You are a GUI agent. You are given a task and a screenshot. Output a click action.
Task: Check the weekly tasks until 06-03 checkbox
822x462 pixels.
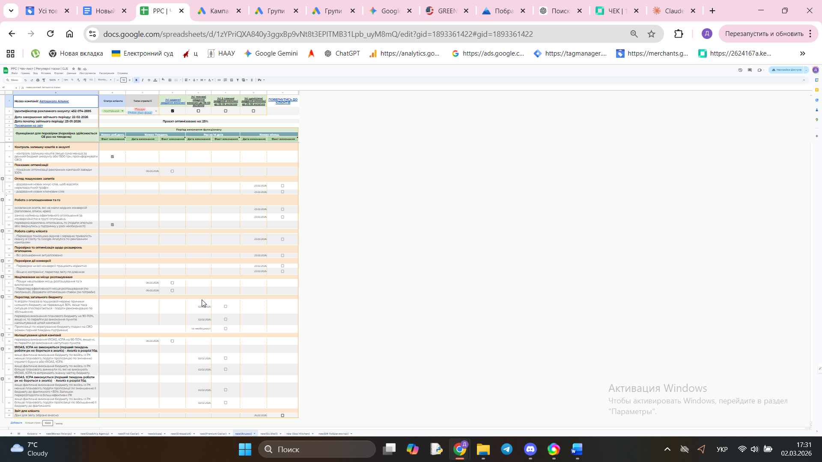pyautogui.click(x=198, y=111)
